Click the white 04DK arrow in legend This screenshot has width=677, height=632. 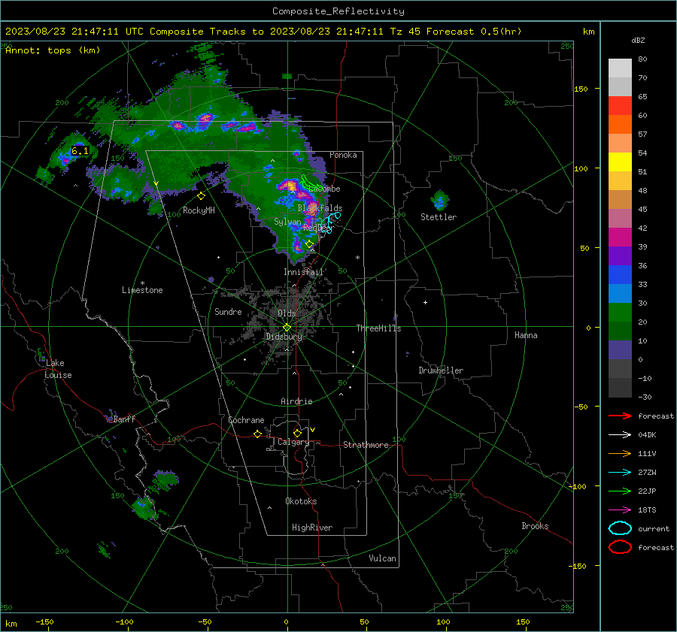click(x=620, y=434)
